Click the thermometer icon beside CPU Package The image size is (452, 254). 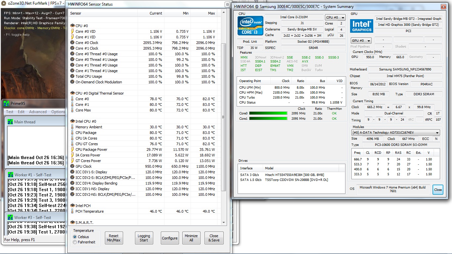point(72,133)
